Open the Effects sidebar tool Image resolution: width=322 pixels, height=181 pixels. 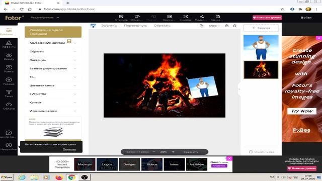pyautogui.click(x=9, y=44)
